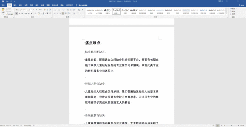Toggle justify alignment
Screen dimensions: 246x127
63,13
